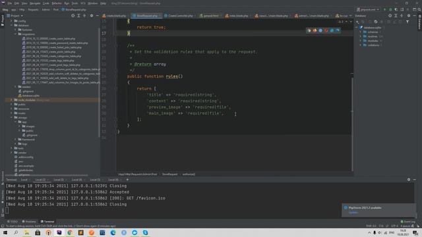Expand the collations node in Database tree

(361, 45)
